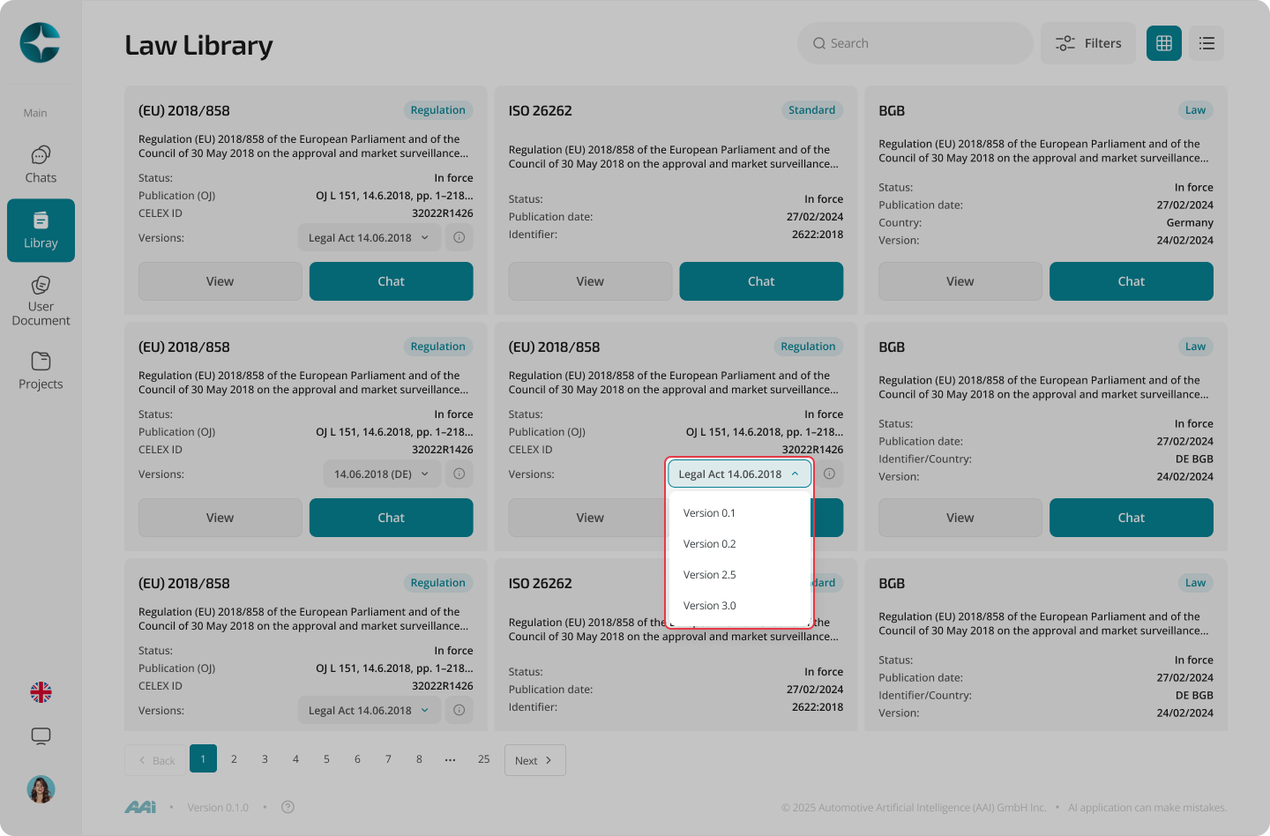Click the Back pagination button
This screenshot has width=1270, height=836.
[x=155, y=760]
